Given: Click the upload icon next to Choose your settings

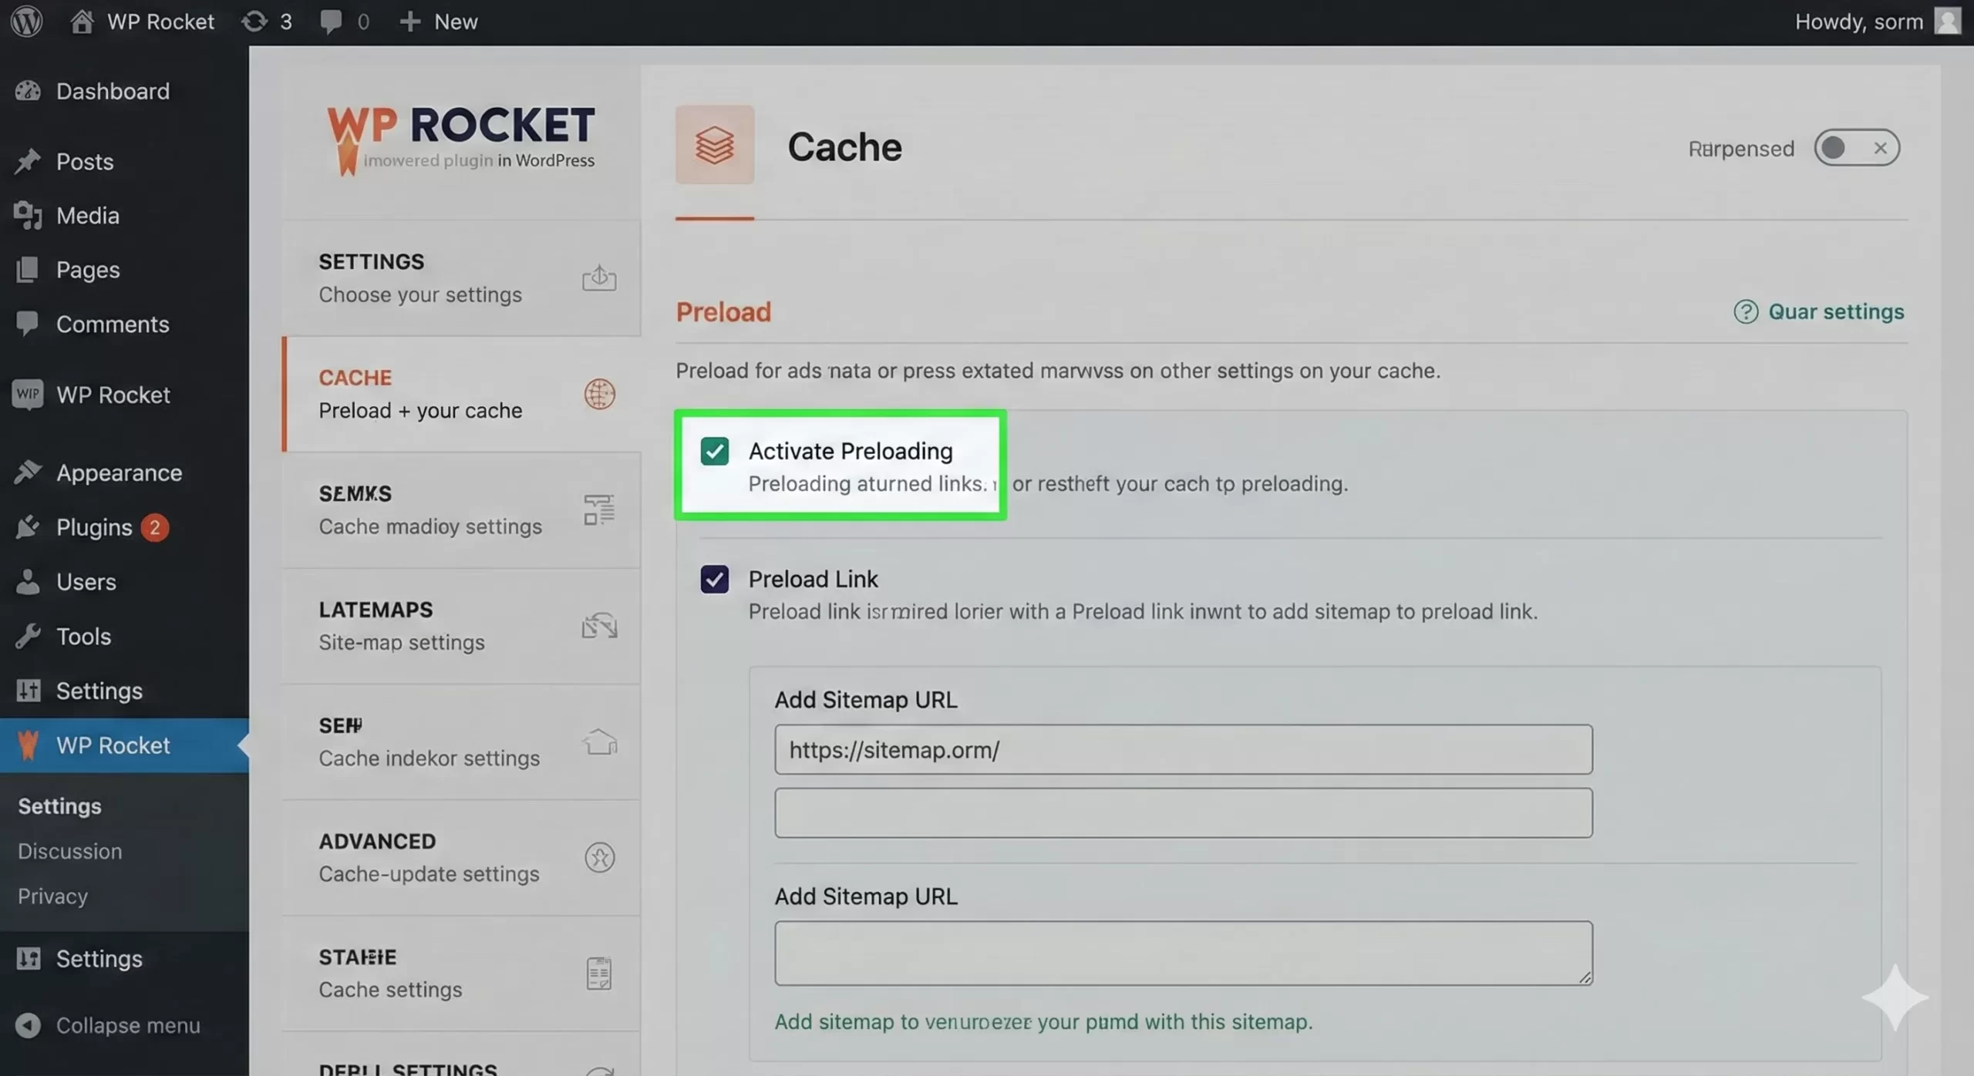Looking at the screenshot, I should coord(600,278).
